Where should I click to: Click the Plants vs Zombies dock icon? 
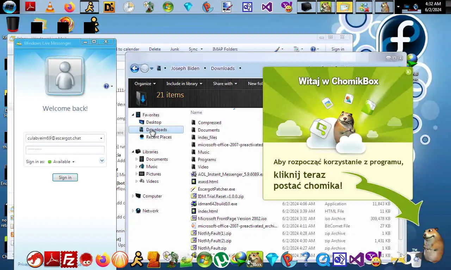[171, 260]
